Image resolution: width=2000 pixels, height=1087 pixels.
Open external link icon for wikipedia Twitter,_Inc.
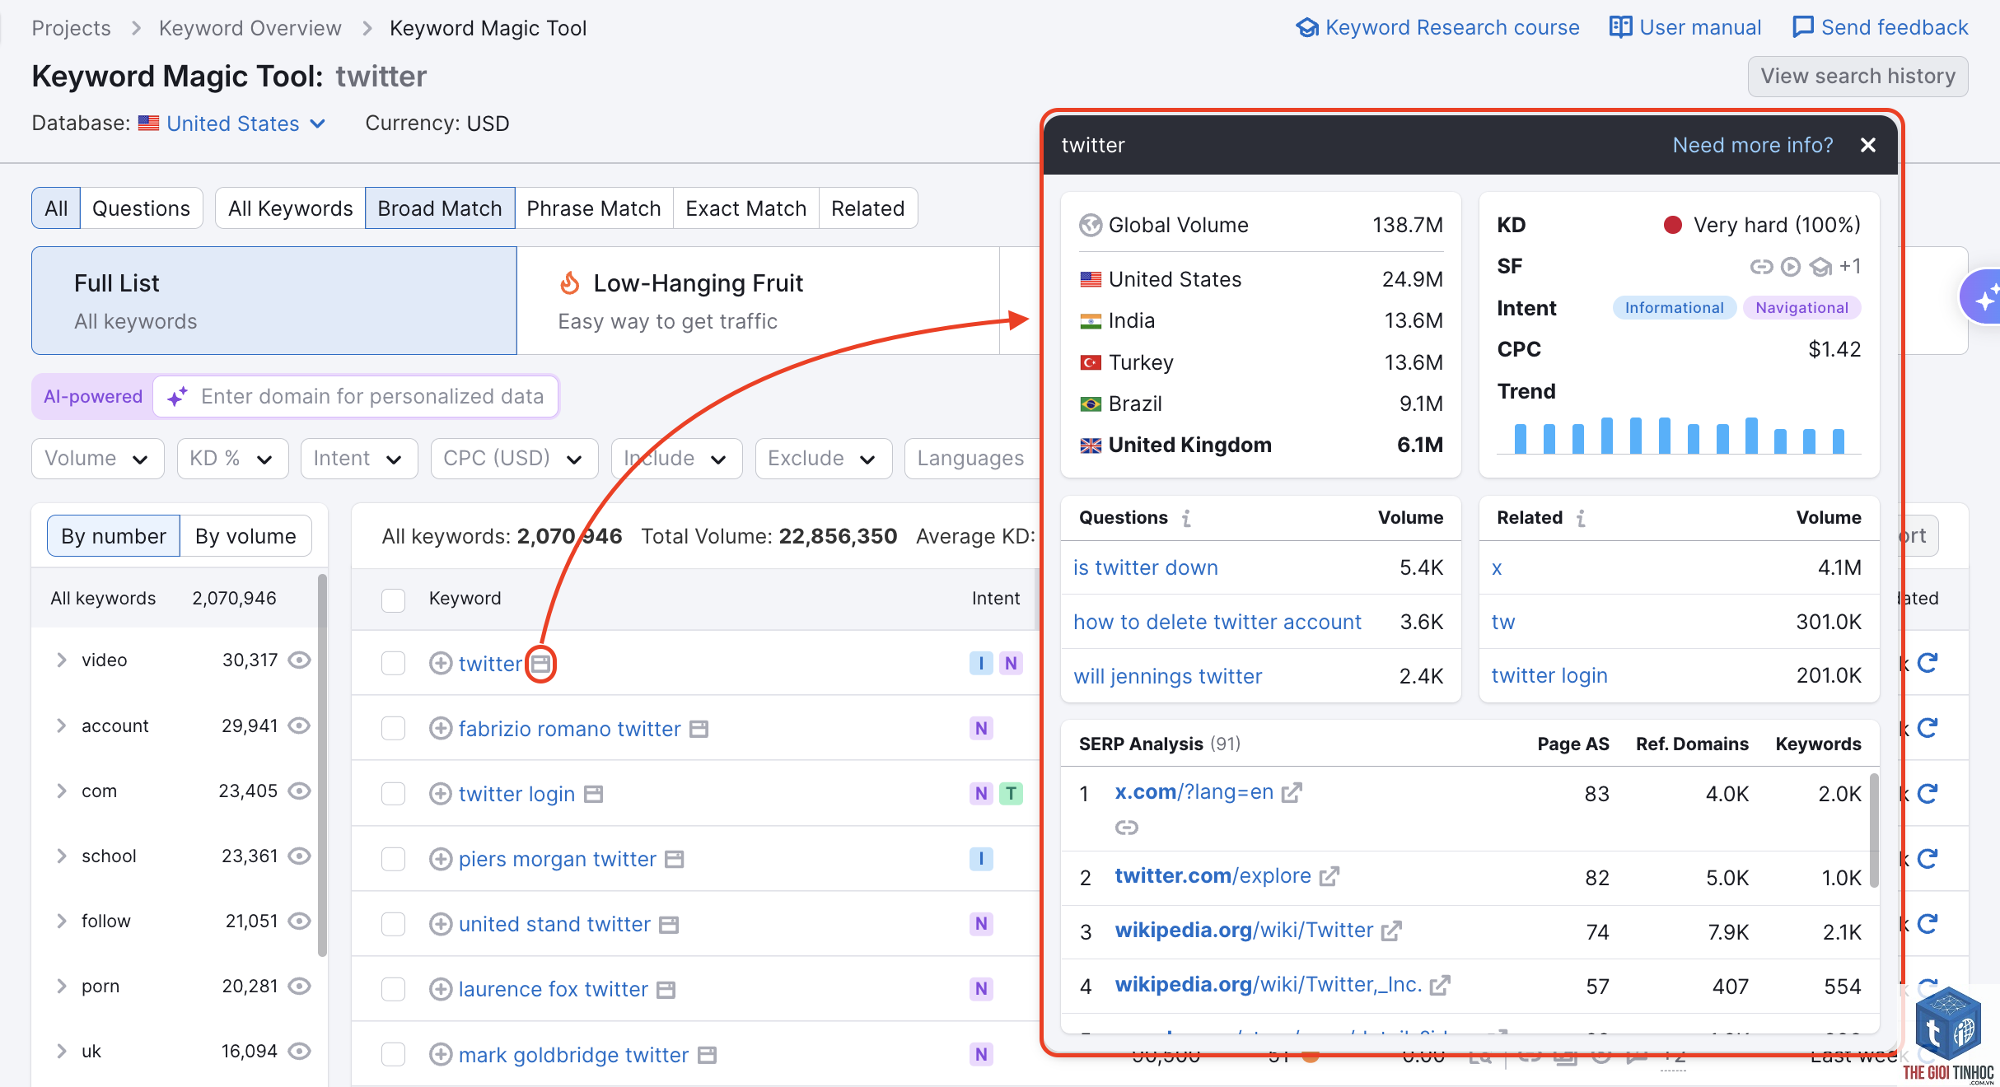pos(1440,985)
